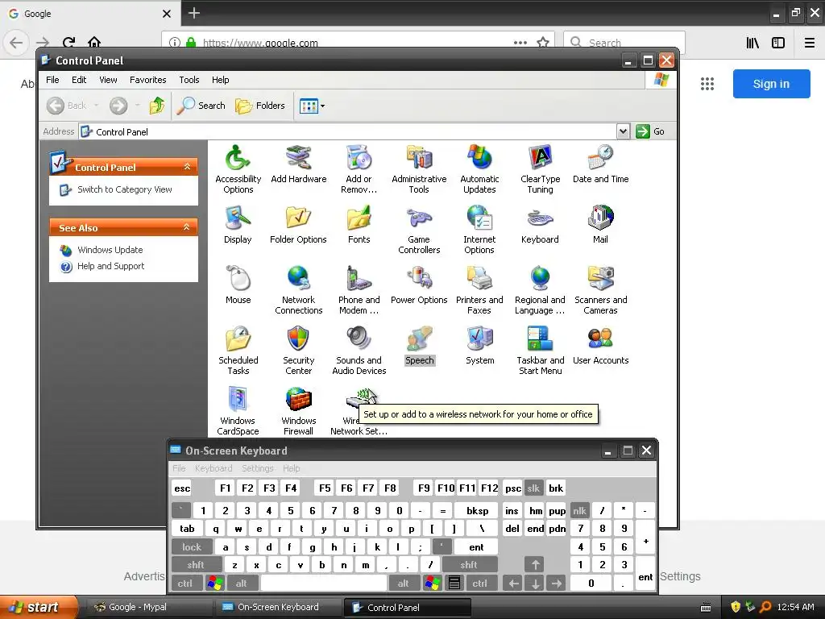825x619 pixels.
Task: Open the Forward button history dropdown
Action: pyautogui.click(x=137, y=106)
